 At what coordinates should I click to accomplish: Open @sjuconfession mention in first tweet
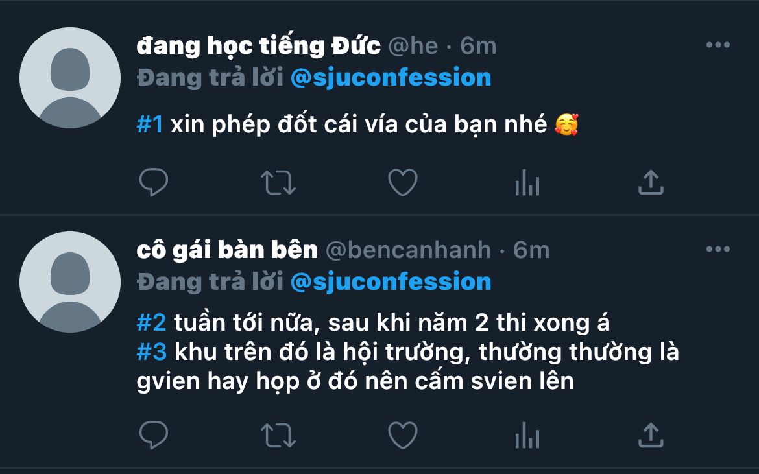(x=391, y=77)
